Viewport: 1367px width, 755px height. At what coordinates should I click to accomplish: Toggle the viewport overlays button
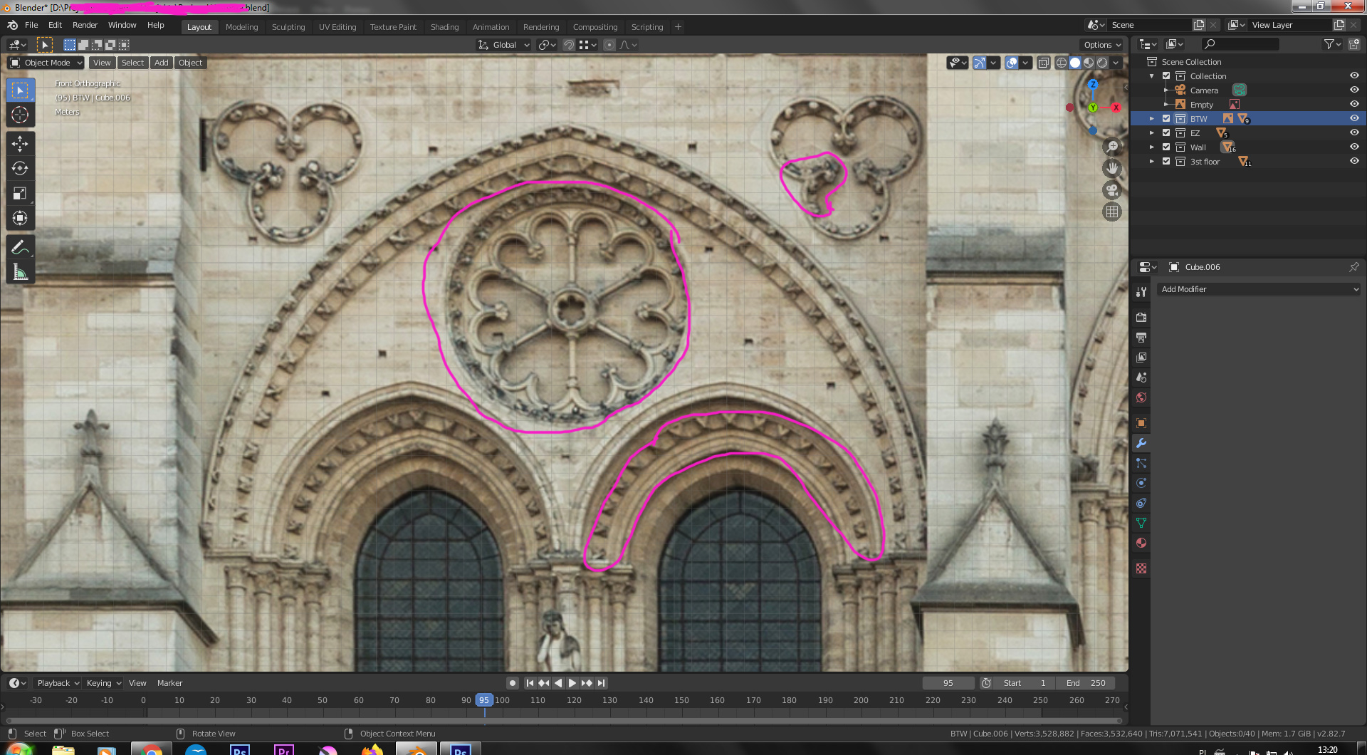[x=1012, y=63]
